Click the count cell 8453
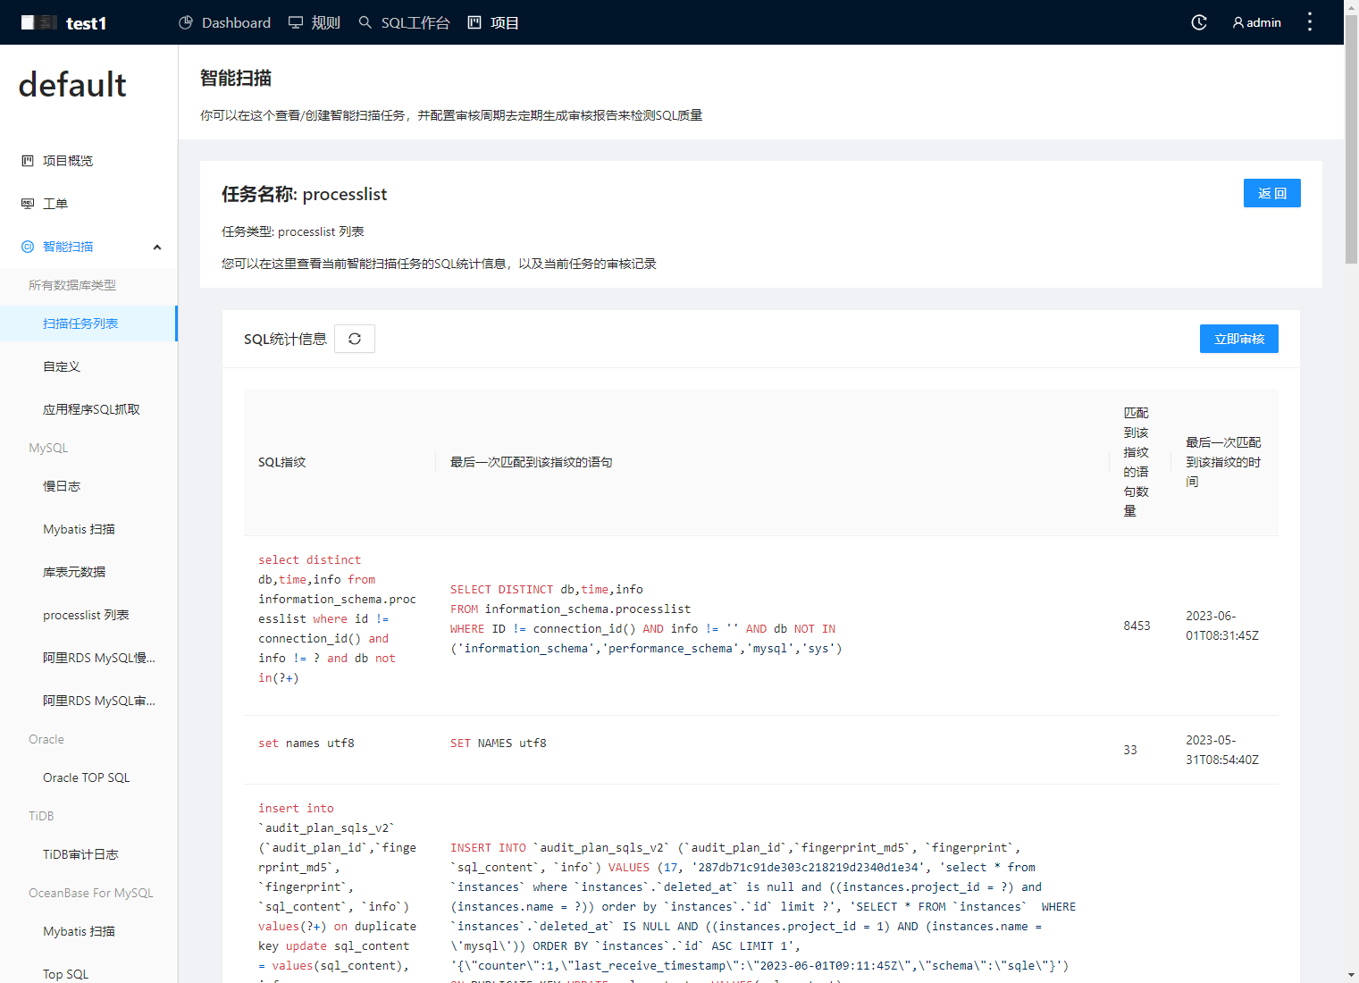 (x=1137, y=626)
